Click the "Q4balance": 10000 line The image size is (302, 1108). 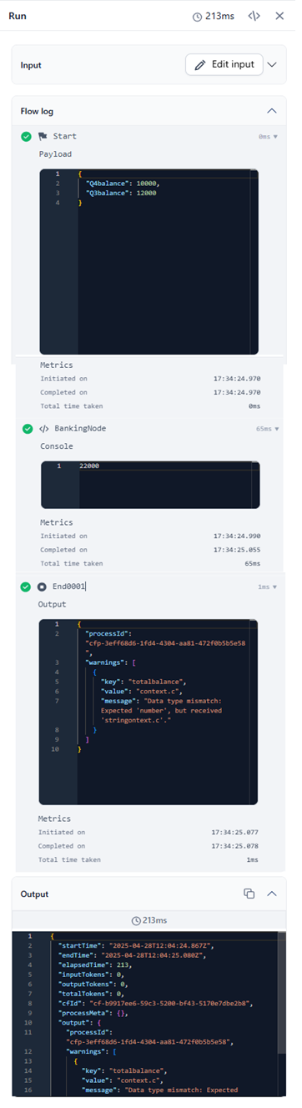pyautogui.click(x=122, y=184)
